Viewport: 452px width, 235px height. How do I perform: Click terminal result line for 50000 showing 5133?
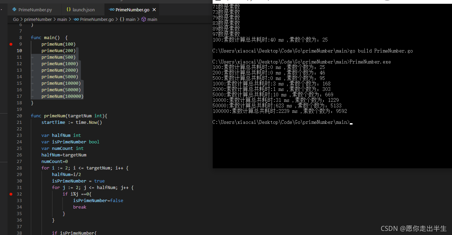(277, 106)
